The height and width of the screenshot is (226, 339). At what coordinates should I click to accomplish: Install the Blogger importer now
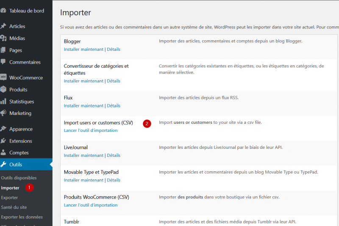83,49
